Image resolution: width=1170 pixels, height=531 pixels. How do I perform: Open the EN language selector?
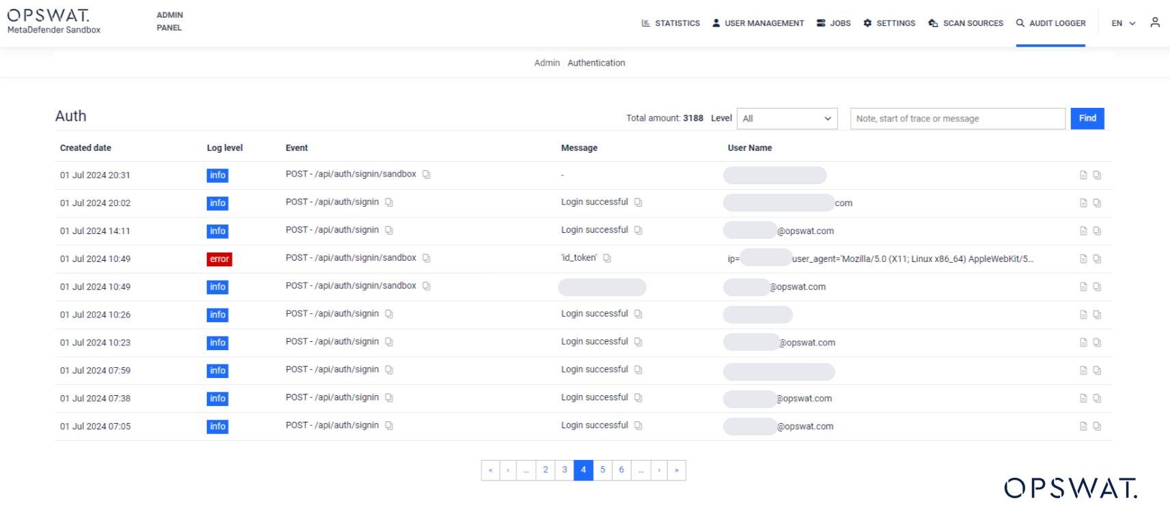pos(1123,23)
